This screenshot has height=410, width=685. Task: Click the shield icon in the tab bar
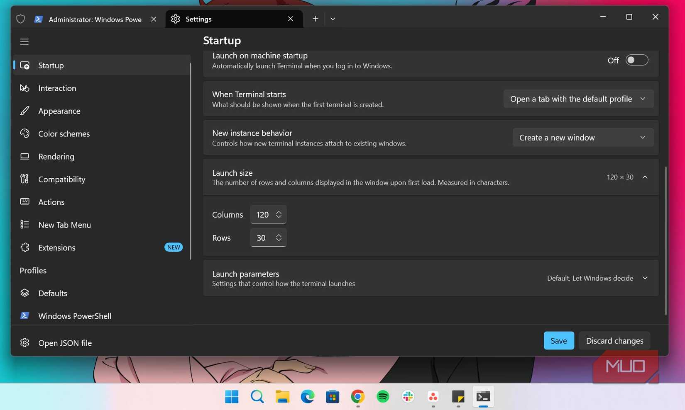(20, 19)
